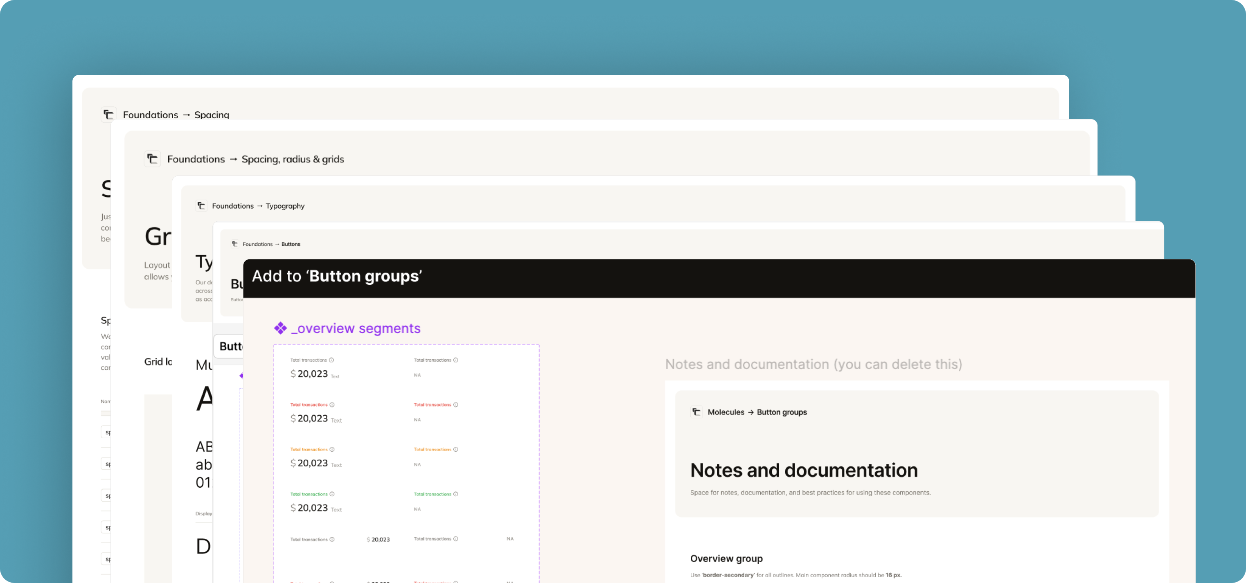Image resolution: width=1246 pixels, height=583 pixels.
Task: Open the Spacing, radius & grids breadcrumb
Action: point(293,160)
